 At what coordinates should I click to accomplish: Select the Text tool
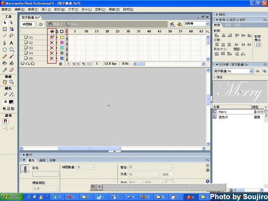point(11,43)
